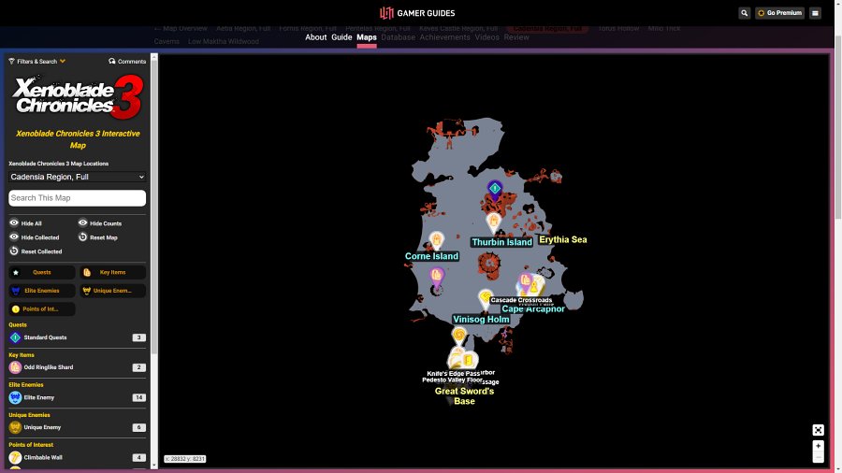Select the Maps tab
The width and height of the screenshot is (842, 473).
click(367, 37)
